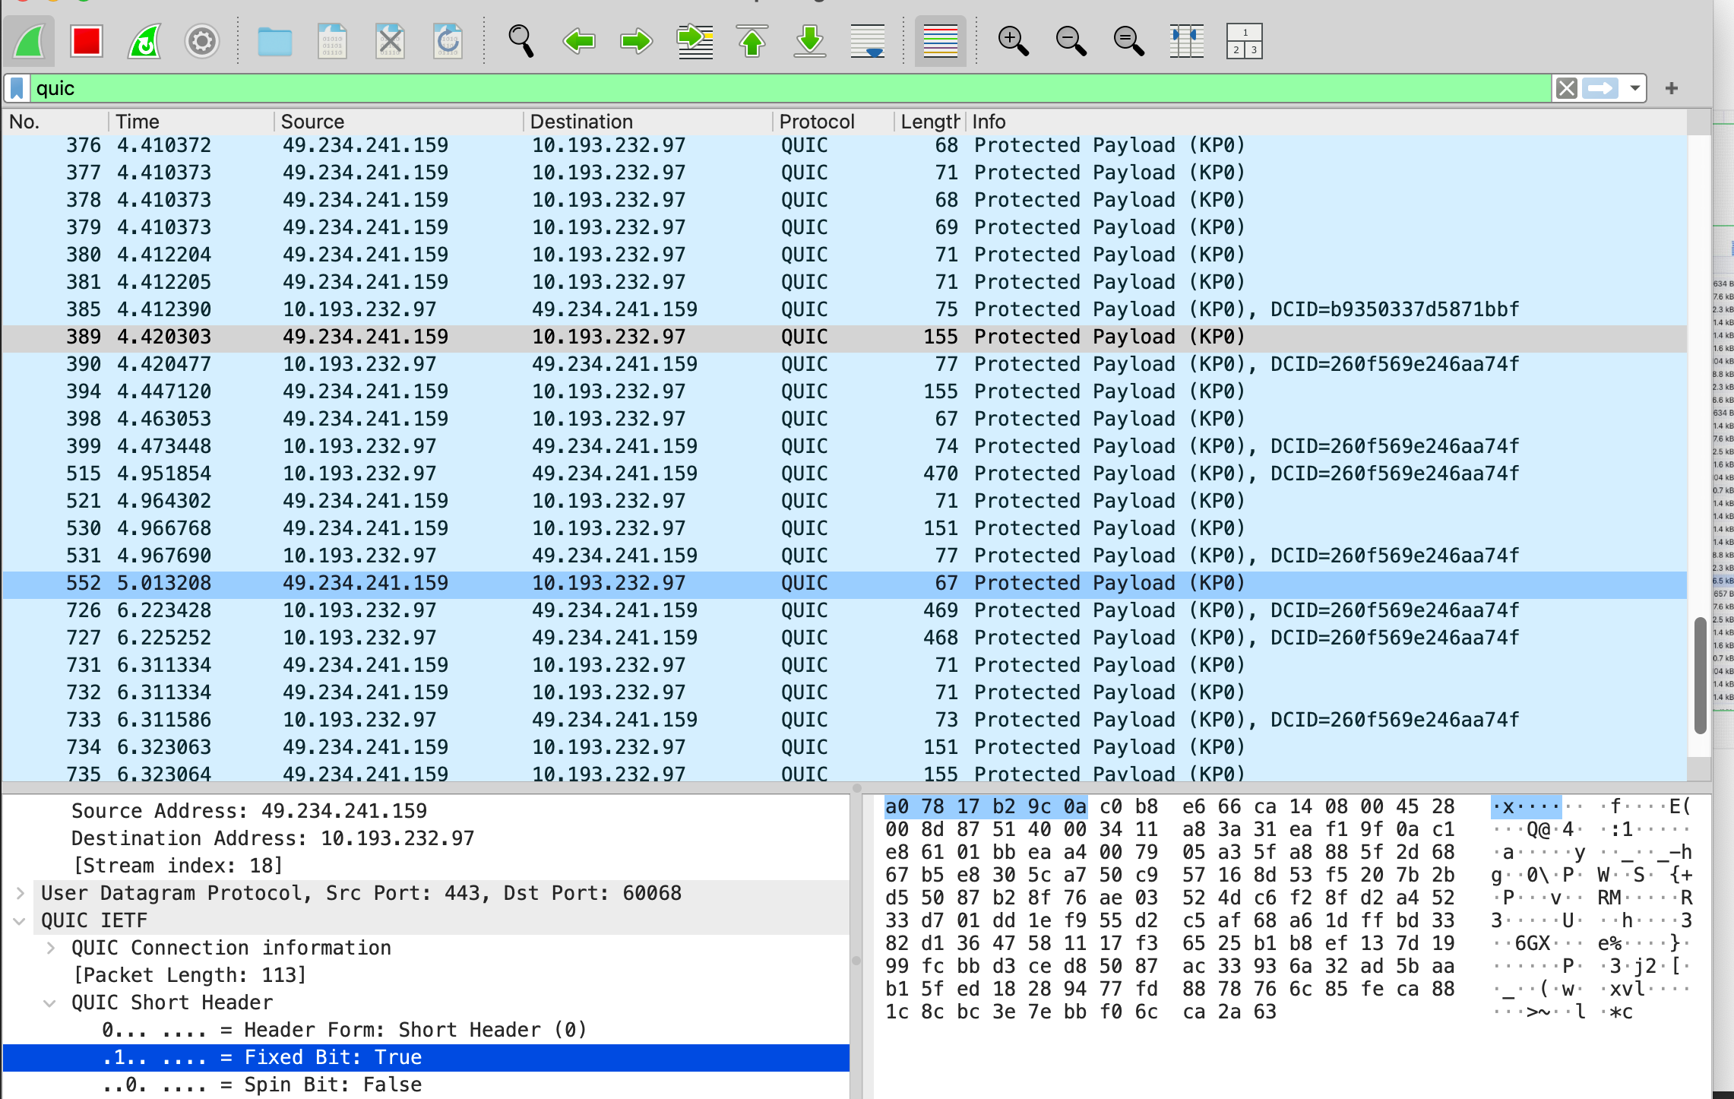The width and height of the screenshot is (1734, 1099).
Task: Click resize columns toolbar icon
Action: pyautogui.click(x=1186, y=41)
